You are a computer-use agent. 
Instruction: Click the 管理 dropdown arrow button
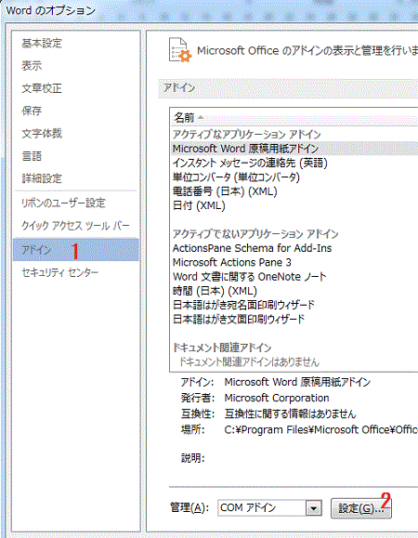coord(314,508)
